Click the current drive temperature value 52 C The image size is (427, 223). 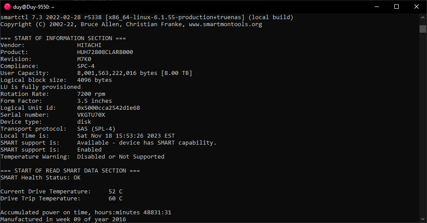[x=116, y=192]
